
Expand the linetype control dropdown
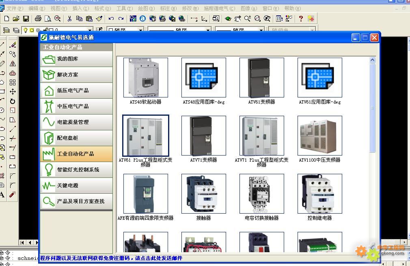(x=208, y=30)
